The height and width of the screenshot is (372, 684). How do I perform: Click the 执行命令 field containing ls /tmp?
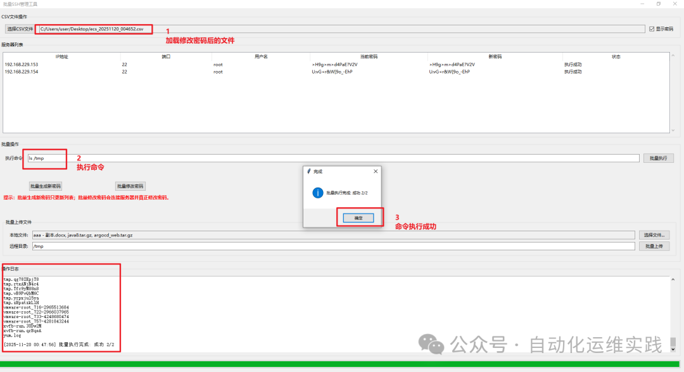click(x=333, y=158)
